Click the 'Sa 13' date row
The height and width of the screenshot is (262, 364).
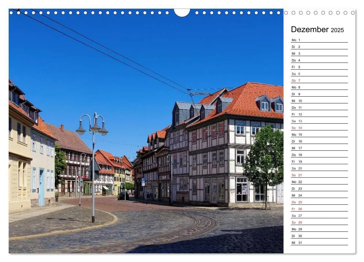click(x=319, y=121)
